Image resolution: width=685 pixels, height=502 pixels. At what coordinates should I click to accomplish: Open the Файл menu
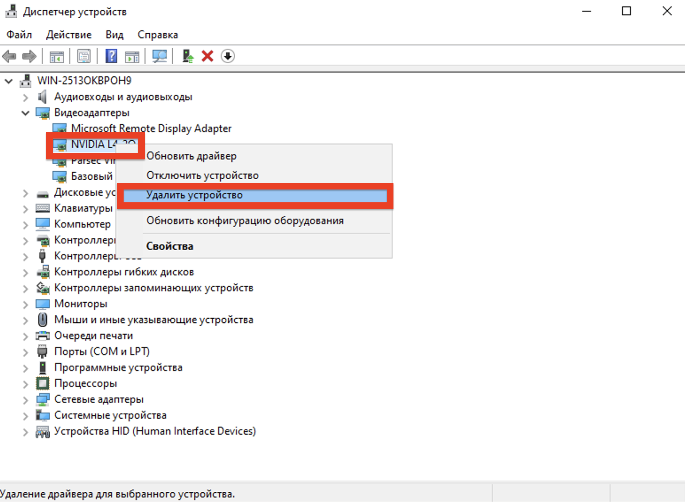coord(19,35)
